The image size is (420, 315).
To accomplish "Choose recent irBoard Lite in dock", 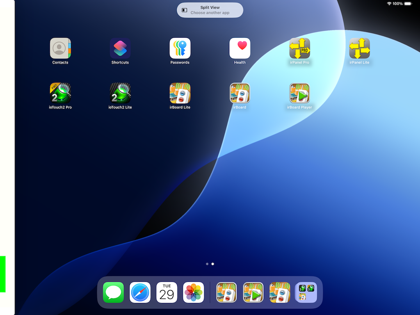I will pos(280,292).
